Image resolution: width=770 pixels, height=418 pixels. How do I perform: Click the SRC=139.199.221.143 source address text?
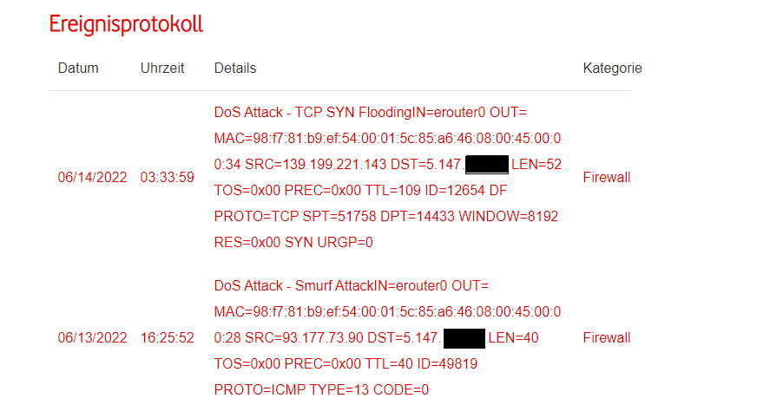click(316, 165)
